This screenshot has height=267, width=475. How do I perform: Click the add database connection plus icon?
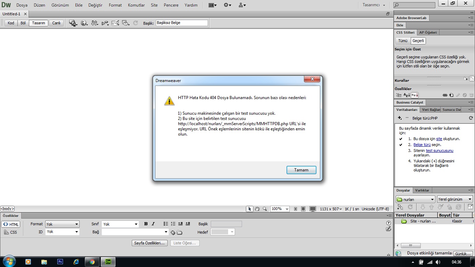tap(400, 118)
